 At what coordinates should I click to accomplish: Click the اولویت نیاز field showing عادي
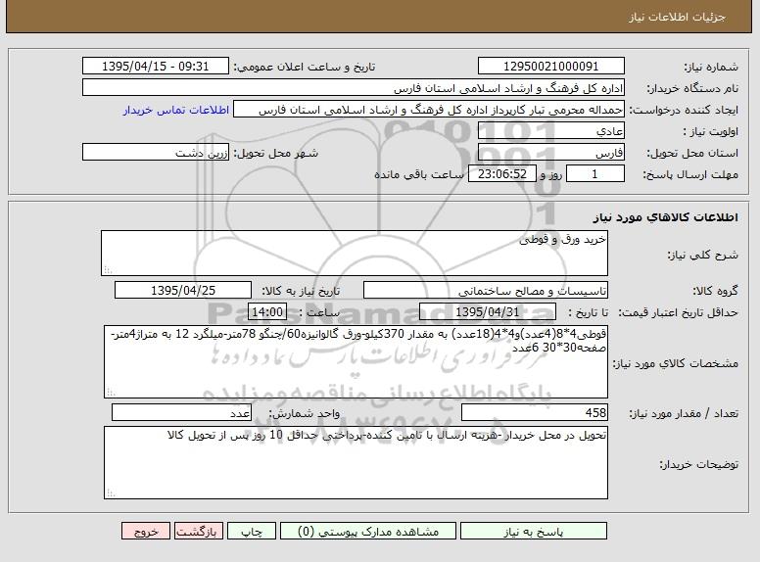pos(551,131)
